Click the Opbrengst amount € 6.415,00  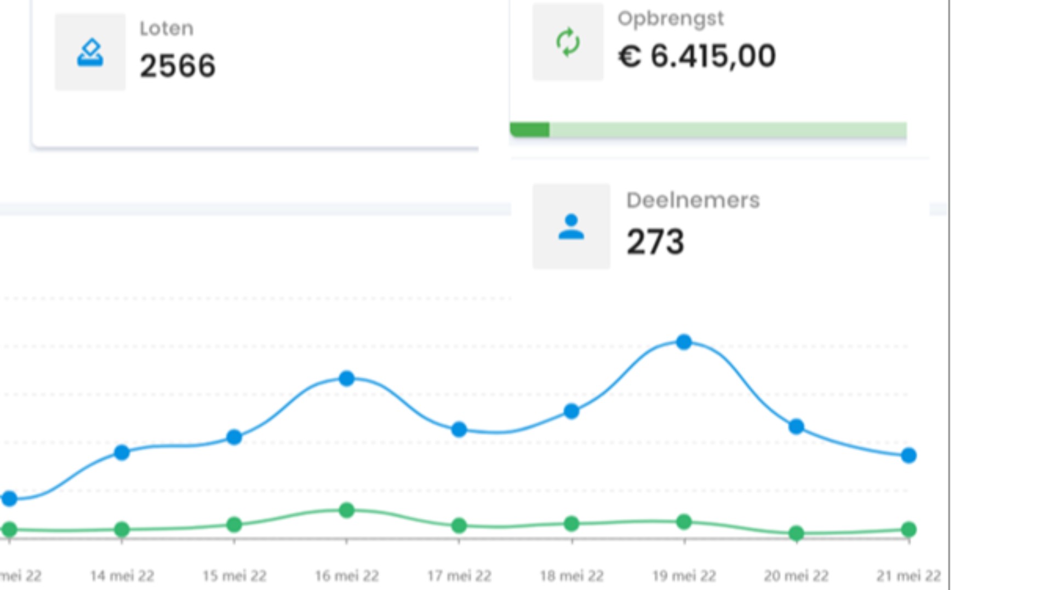click(697, 56)
